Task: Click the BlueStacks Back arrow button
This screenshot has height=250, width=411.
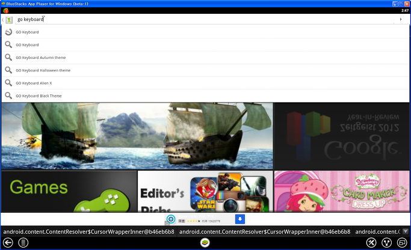Action: click(x=8, y=243)
